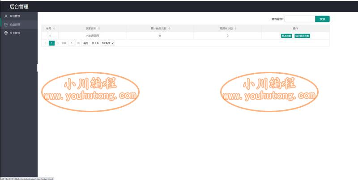Click the green 搜索 button
This screenshot has height=180, width=358.
click(322, 19)
